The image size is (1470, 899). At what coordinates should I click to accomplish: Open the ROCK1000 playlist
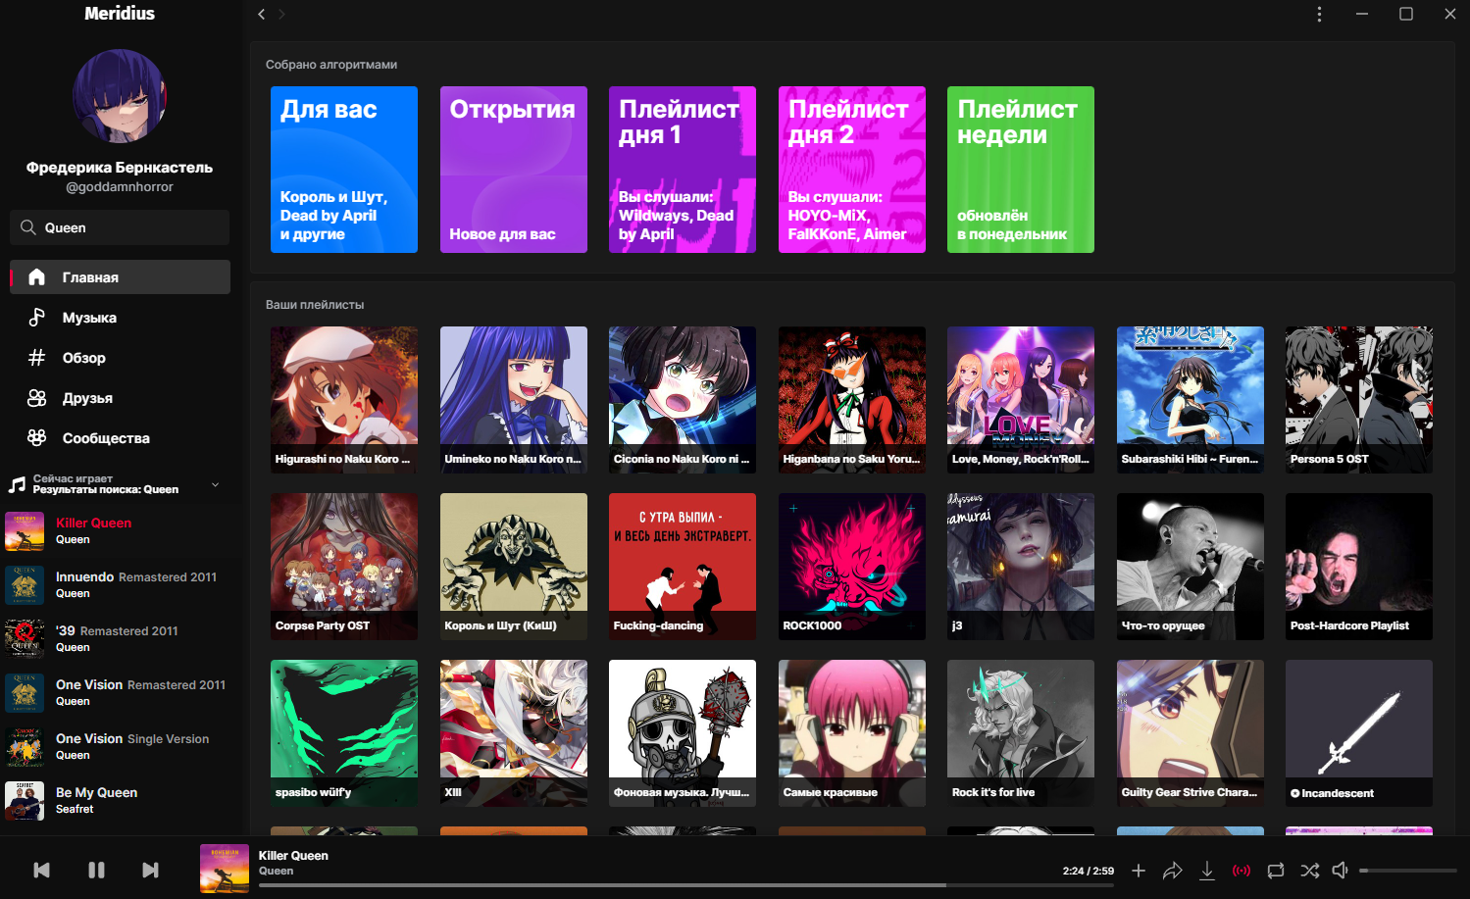[852, 567]
